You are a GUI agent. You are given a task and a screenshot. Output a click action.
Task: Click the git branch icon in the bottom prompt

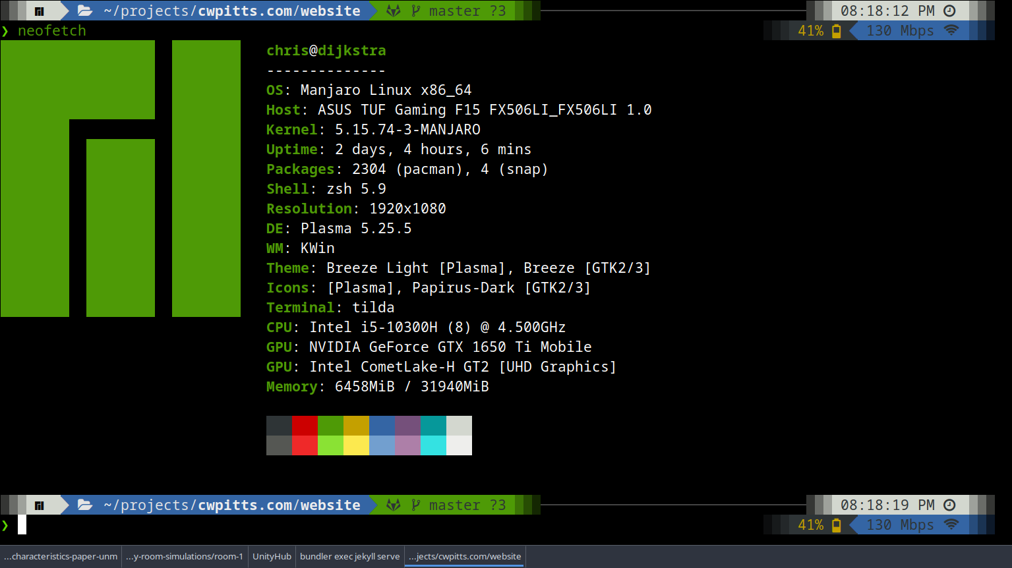click(x=415, y=505)
